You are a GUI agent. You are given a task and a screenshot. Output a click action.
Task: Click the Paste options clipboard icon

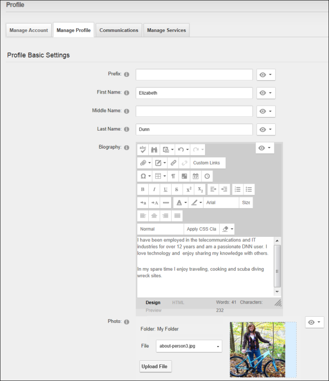pyautogui.click(x=166, y=149)
